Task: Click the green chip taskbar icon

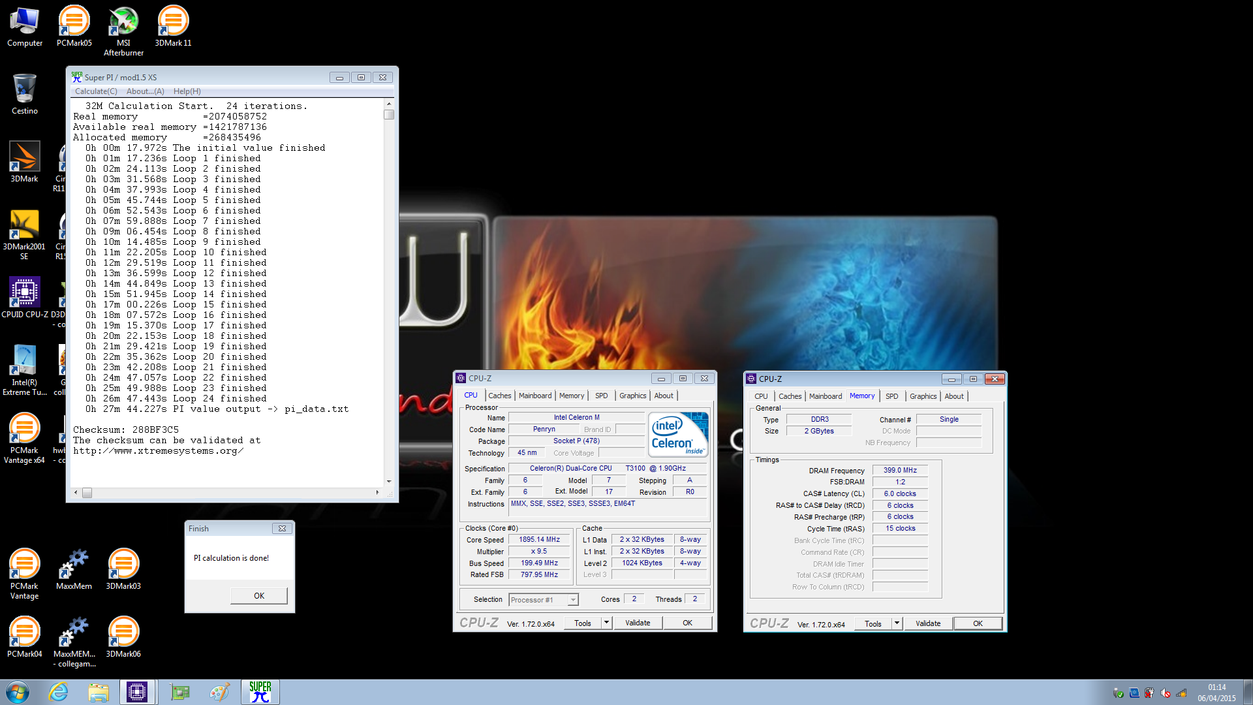Action: tap(179, 692)
